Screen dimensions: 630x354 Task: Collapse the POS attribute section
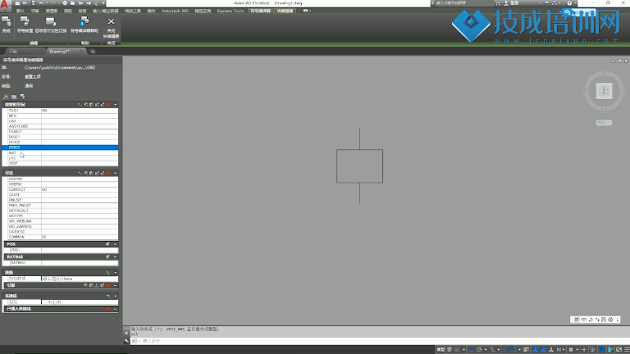tap(116, 243)
